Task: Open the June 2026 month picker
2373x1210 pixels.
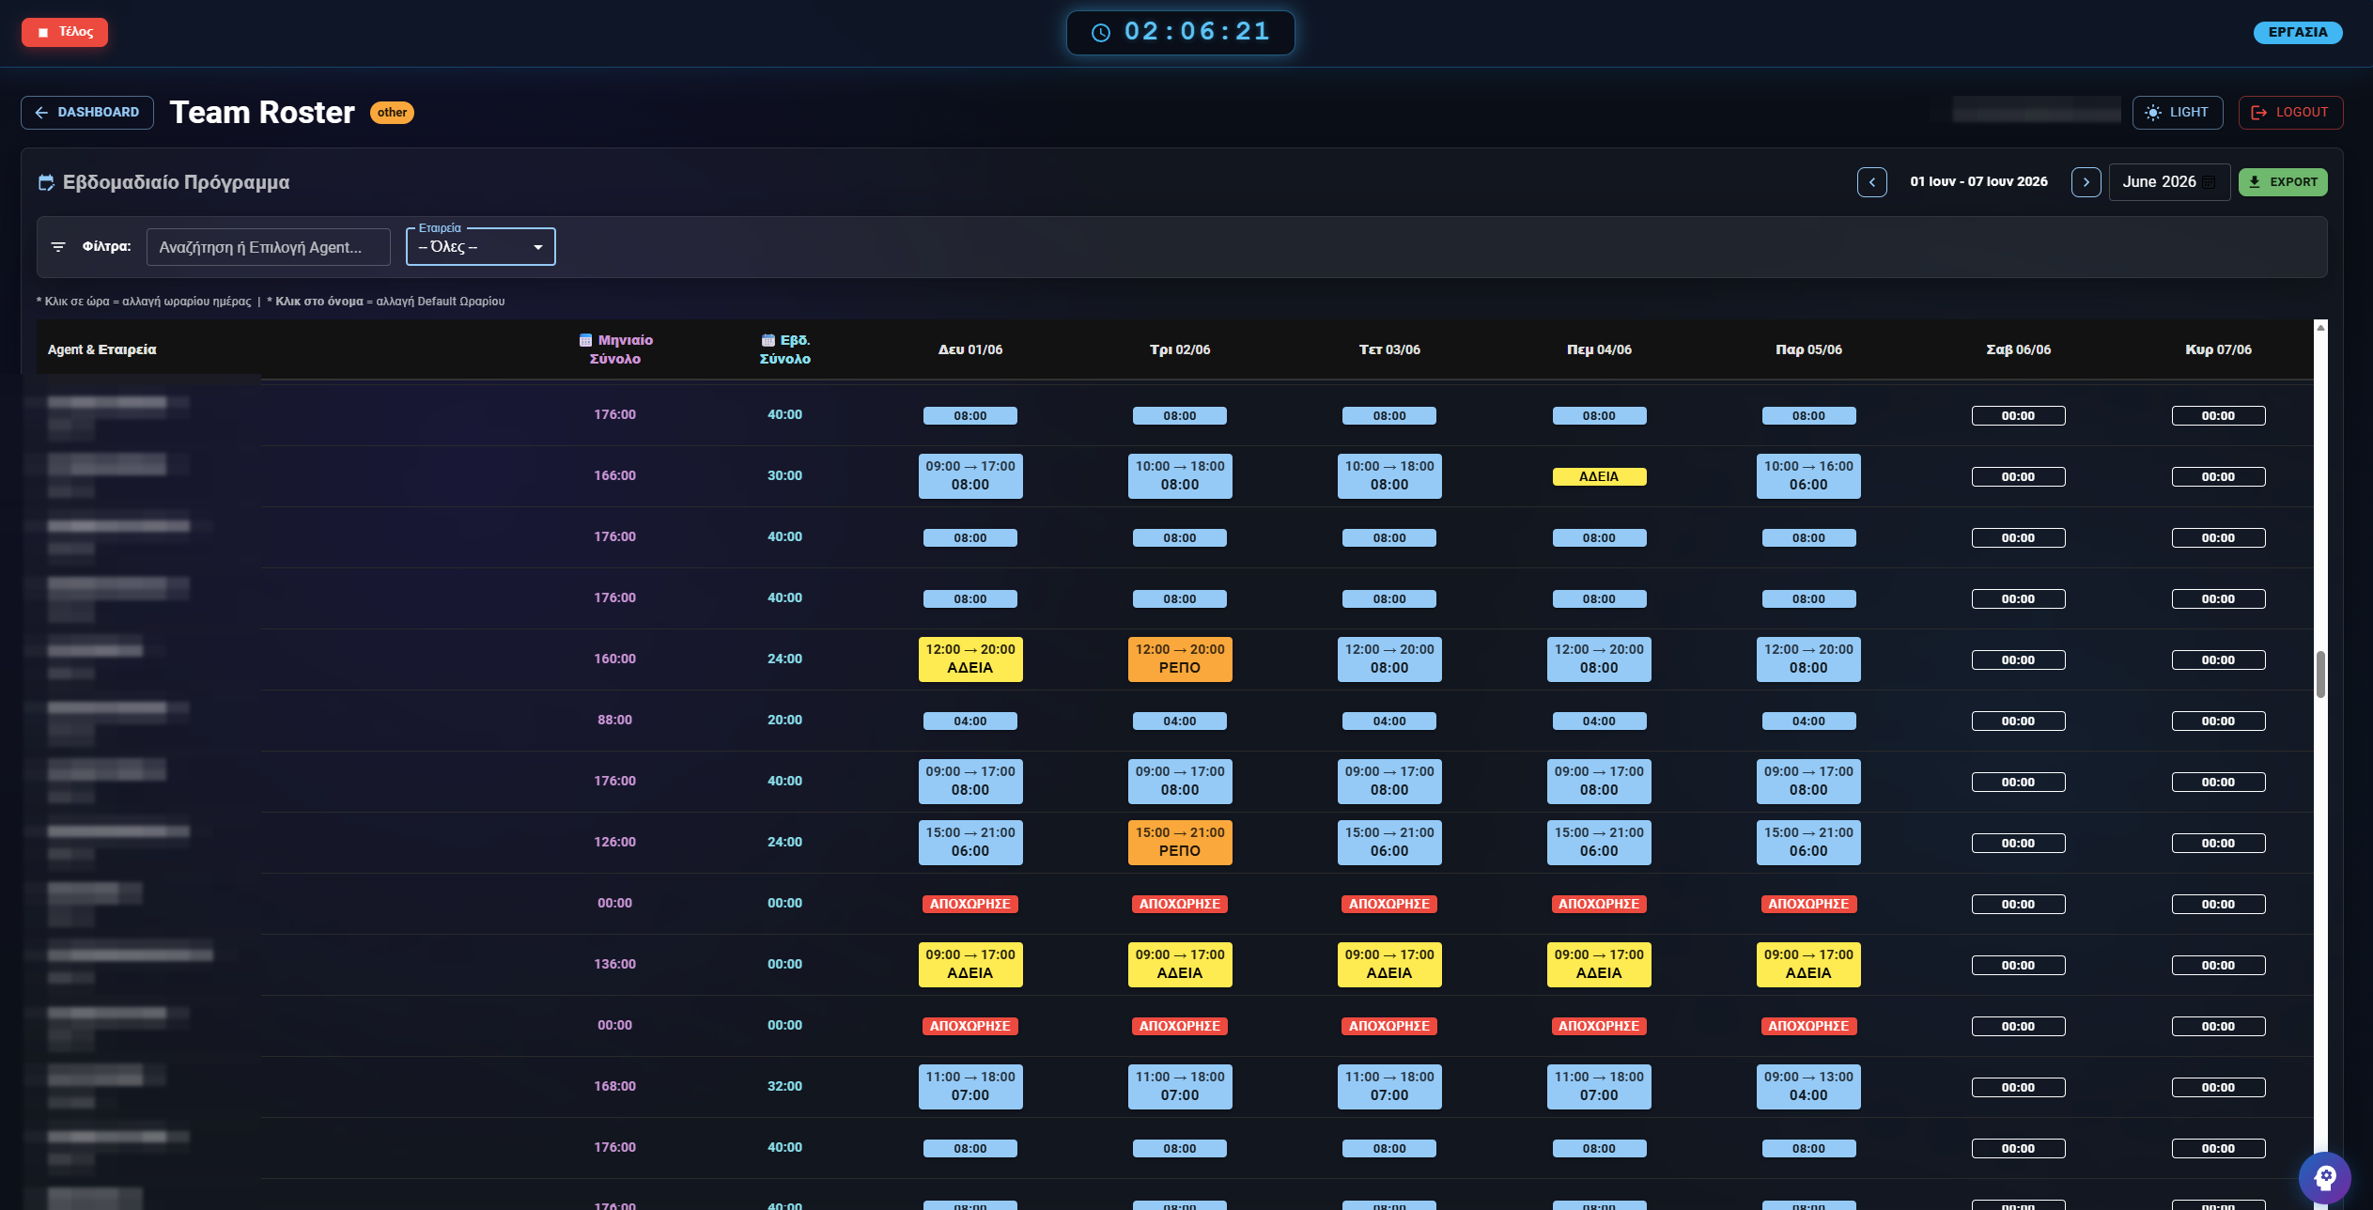Action: point(2169,182)
